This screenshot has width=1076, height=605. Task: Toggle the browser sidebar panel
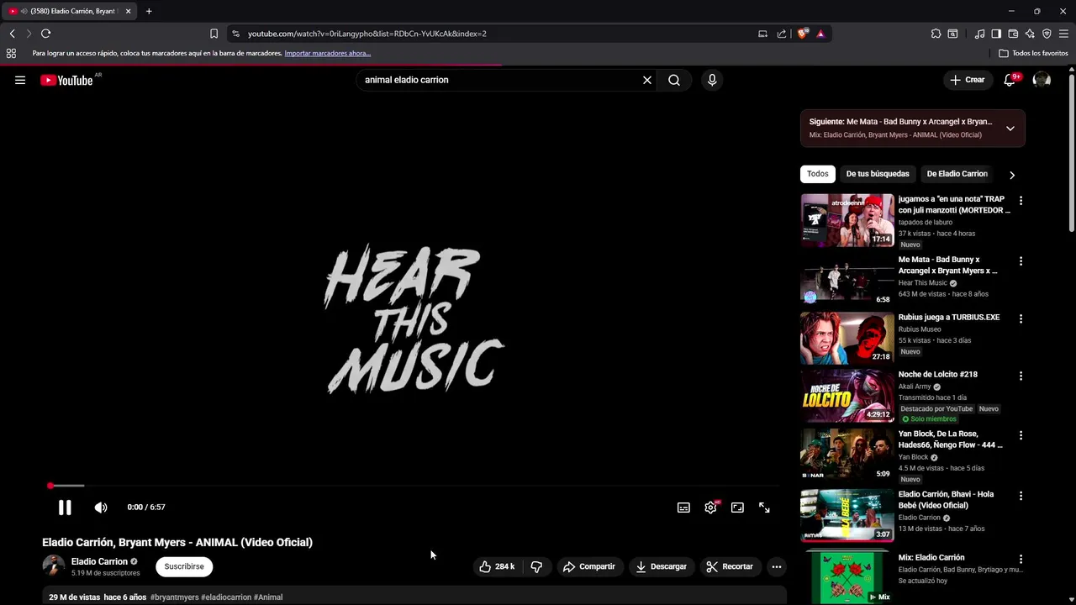click(x=996, y=34)
